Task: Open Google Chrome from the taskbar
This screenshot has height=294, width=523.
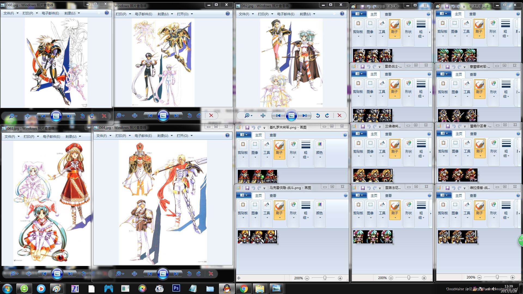Action: [244, 289]
